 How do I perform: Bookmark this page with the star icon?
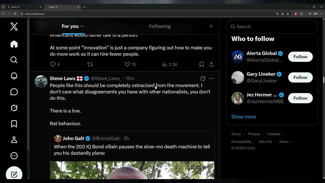pos(288,14)
